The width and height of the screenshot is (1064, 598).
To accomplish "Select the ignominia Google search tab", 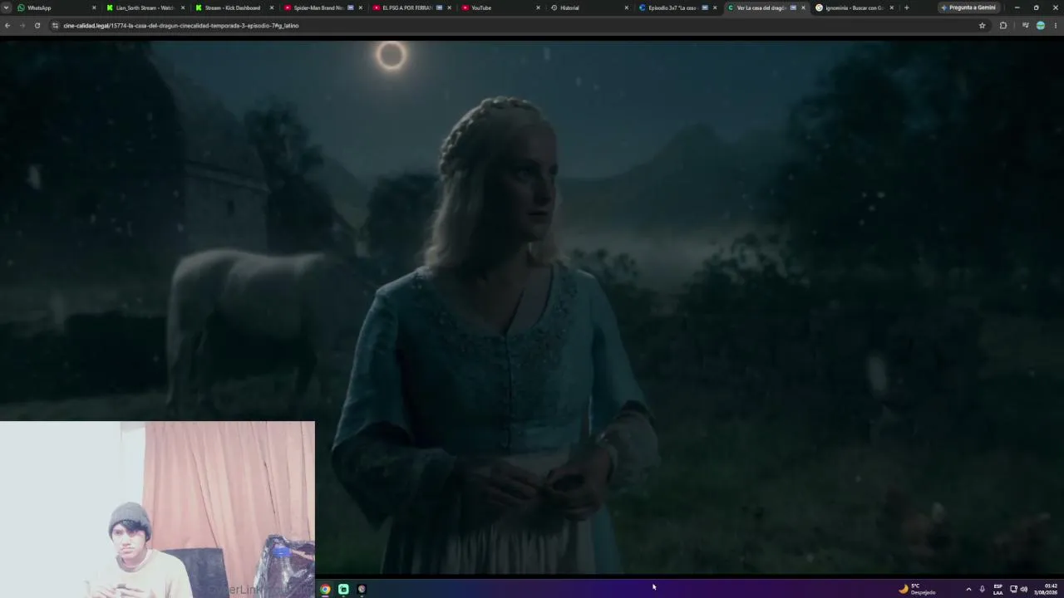I will 856,7.
